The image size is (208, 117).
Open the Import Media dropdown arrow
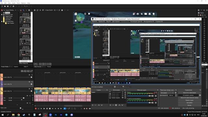[x=16, y=10]
